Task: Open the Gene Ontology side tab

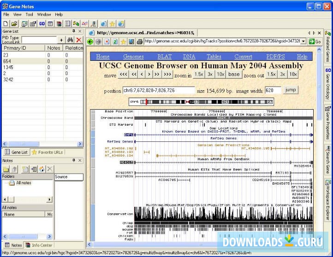Action: coord(327,84)
